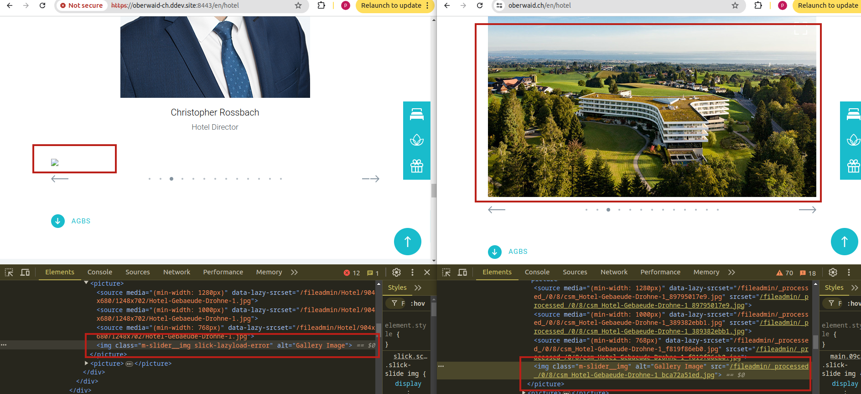The image size is (861, 394).
Task: Open the Performance tab in right DevTools
Action: pos(660,272)
